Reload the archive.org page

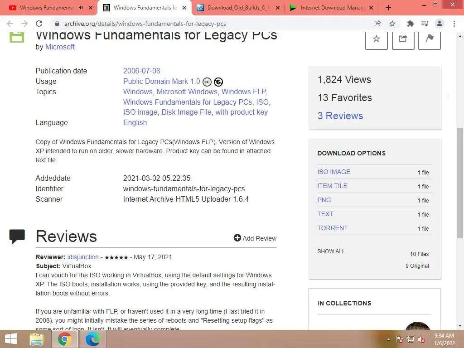(39, 24)
